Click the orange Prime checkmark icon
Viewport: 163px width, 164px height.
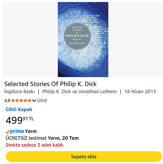(8, 132)
